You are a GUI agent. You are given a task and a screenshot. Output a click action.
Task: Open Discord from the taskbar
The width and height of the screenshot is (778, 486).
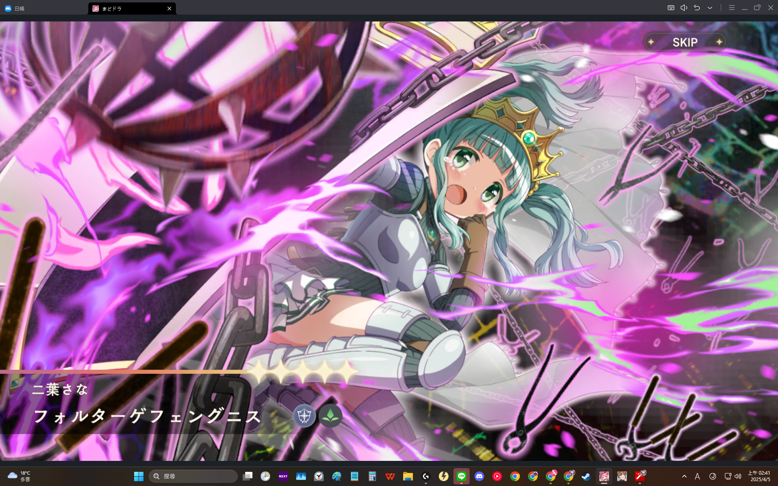[x=479, y=476]
